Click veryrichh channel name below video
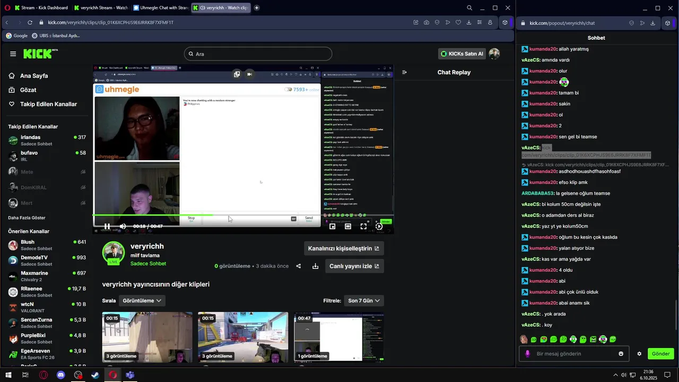The image size is (679, 382). tap(147, 246)
